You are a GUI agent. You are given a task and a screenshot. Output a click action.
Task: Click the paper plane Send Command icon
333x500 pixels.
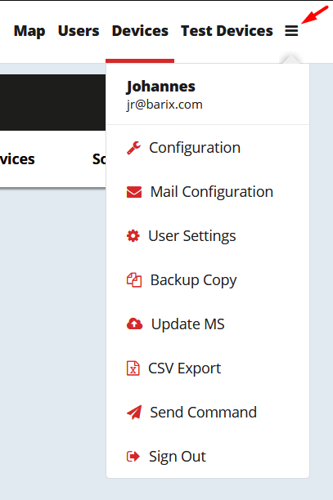[x=134, y=412]
